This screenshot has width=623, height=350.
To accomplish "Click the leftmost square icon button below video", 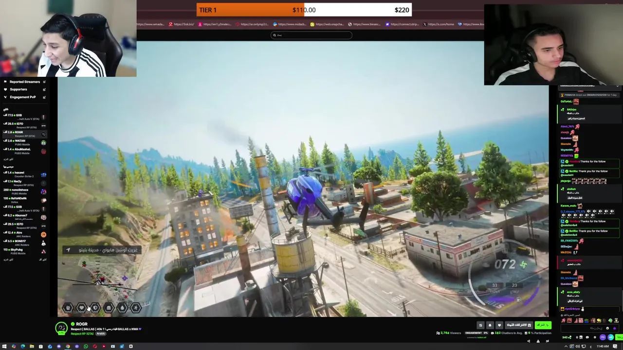I will tap(480, 325).
